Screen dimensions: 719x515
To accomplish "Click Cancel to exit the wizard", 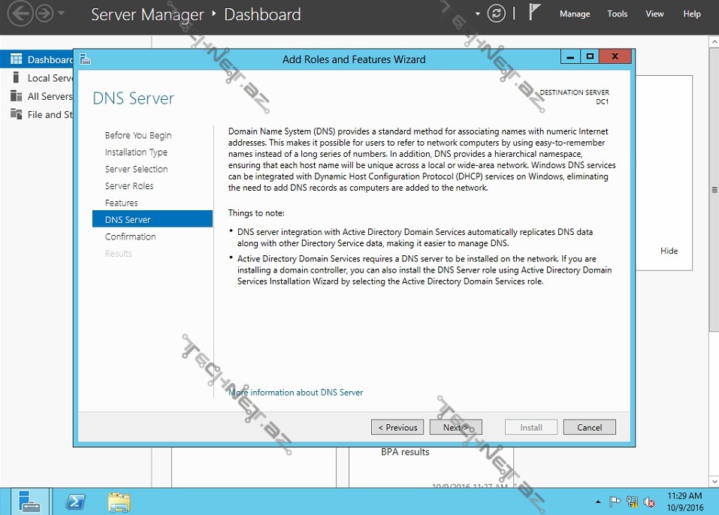I will [589, 427].
